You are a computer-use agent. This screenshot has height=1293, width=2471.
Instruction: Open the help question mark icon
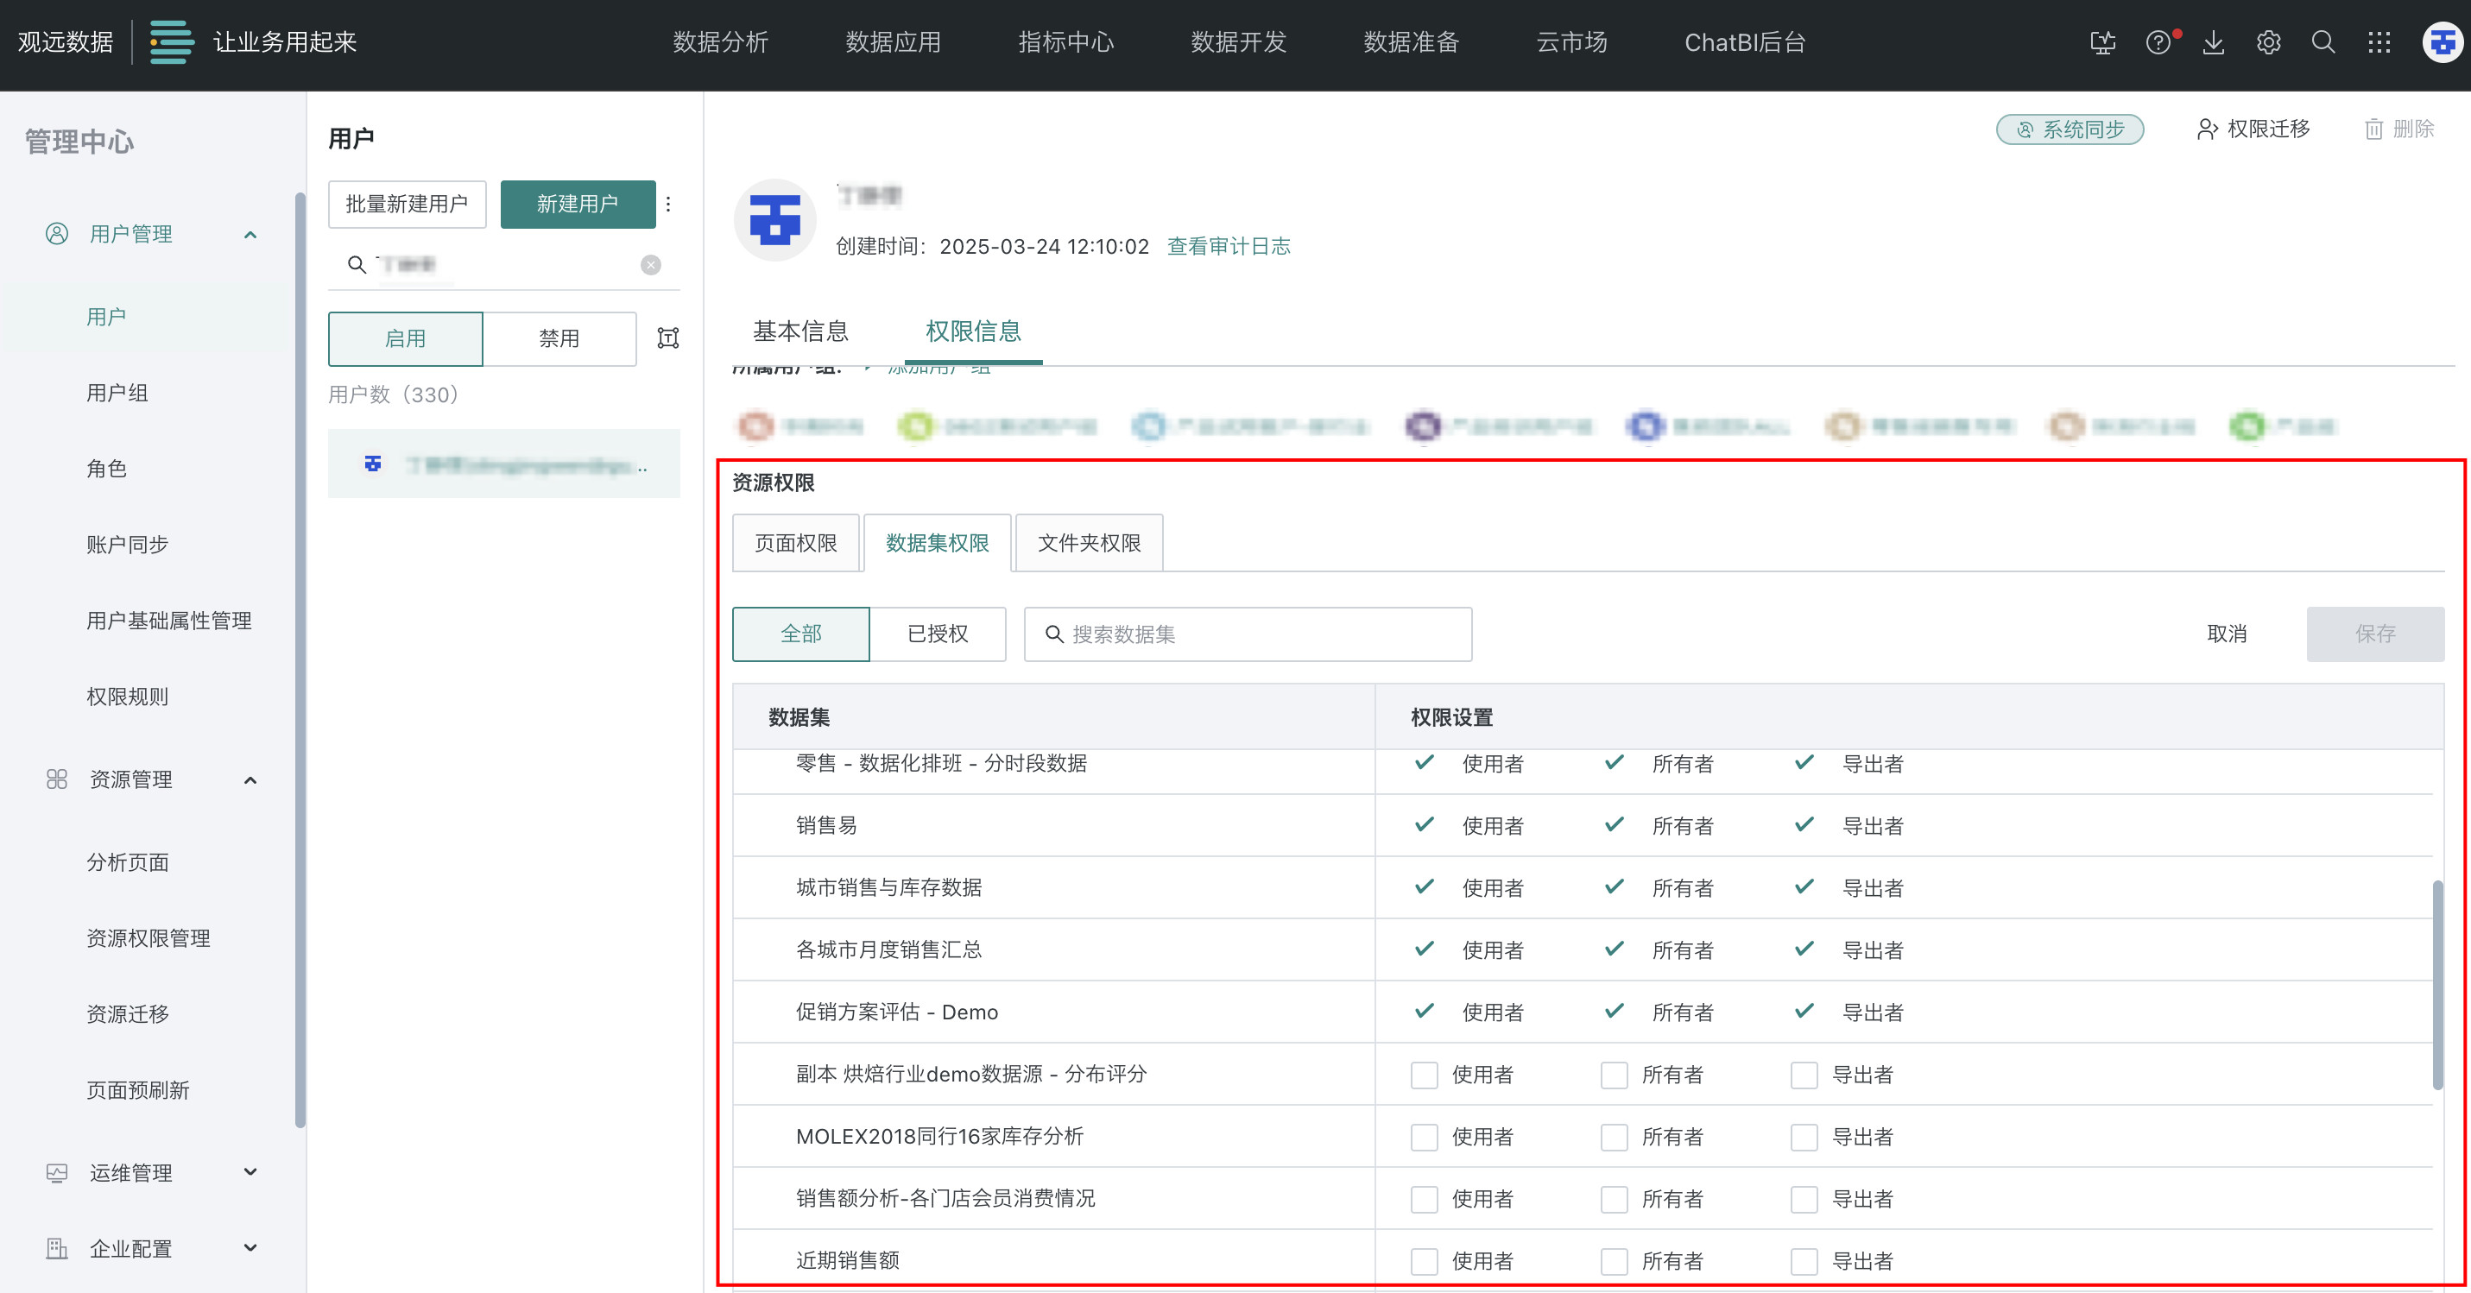click(x=2158, y=42)
